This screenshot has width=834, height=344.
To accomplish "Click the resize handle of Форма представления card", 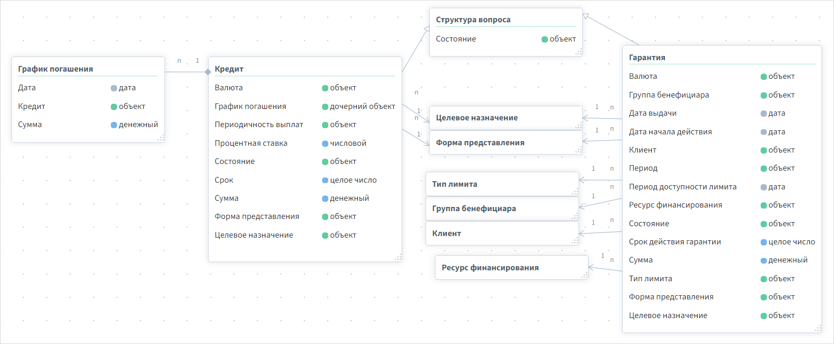I will [x=579, y=150].
